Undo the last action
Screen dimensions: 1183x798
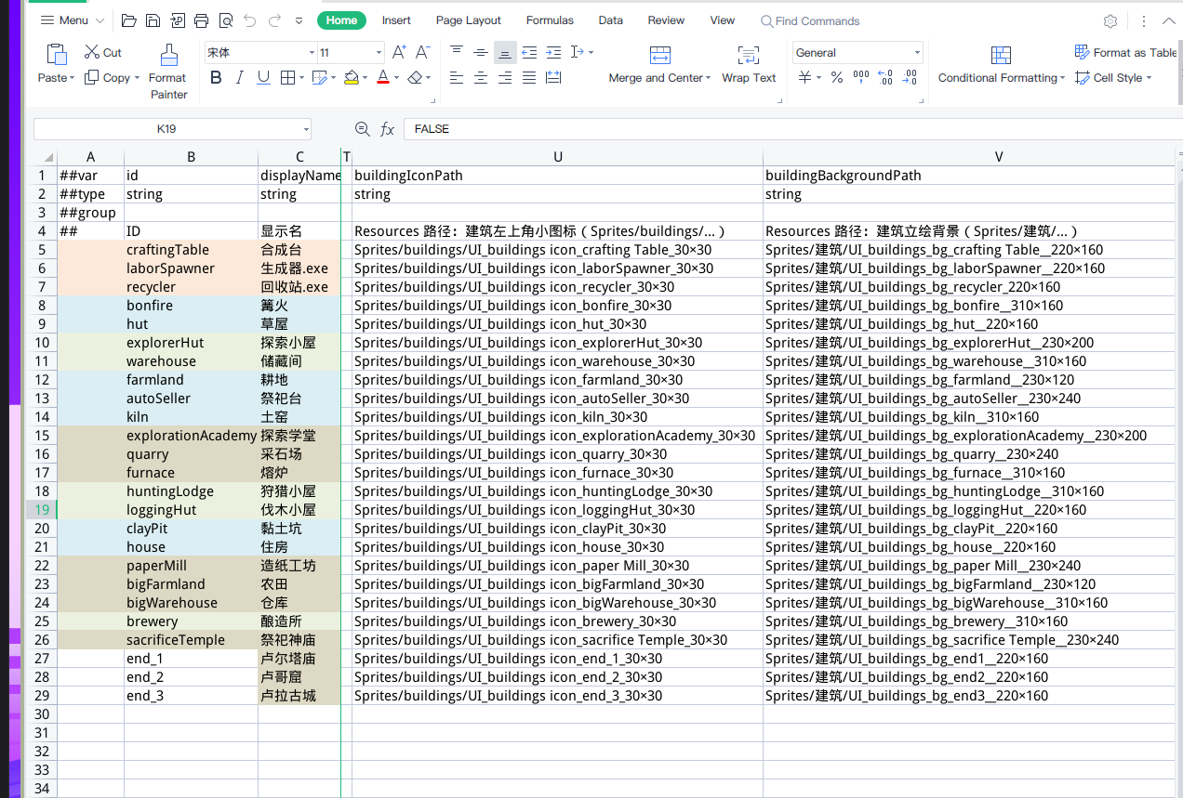pyautogui.click(x=250, y=20)
